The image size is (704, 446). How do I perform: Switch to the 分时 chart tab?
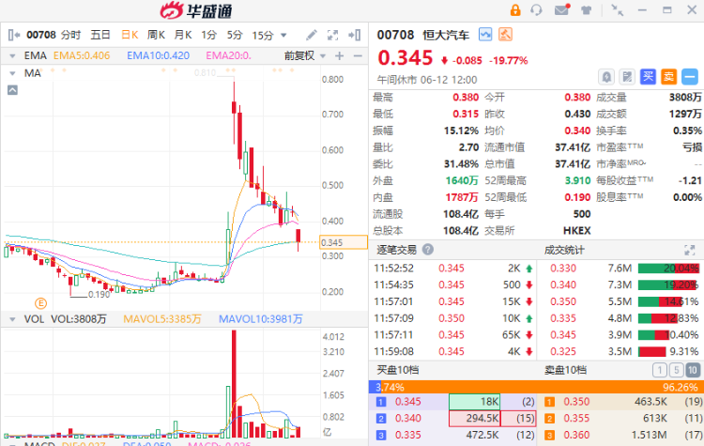[x=71, y=35]
